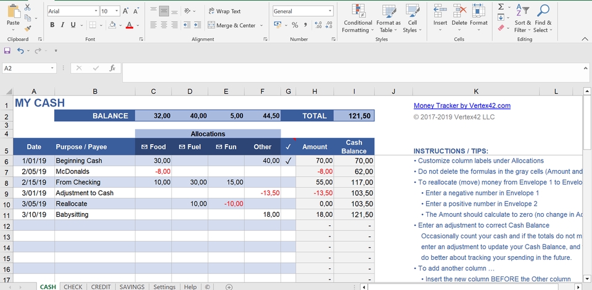
Task: Apply Comma Style
Action: click(x=305, y=25)
